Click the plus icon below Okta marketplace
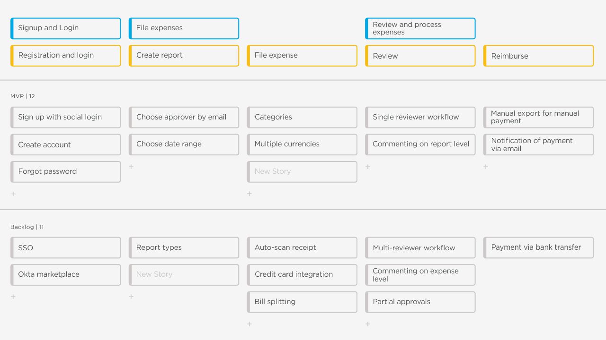Viewport: 606px width, 340px height. coord(13,297)
